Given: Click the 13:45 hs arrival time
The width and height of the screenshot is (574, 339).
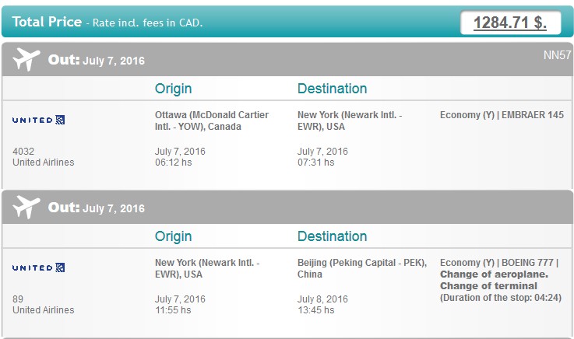Looking at the screenshot, I should click(315, 310).
